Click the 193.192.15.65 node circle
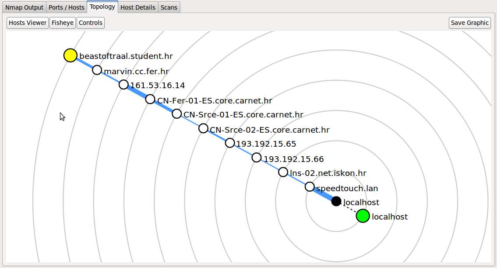 coord(230,143)
